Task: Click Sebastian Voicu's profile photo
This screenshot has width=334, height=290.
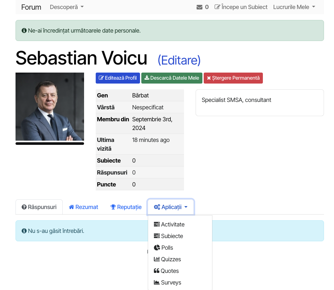Action: [50, 106]
